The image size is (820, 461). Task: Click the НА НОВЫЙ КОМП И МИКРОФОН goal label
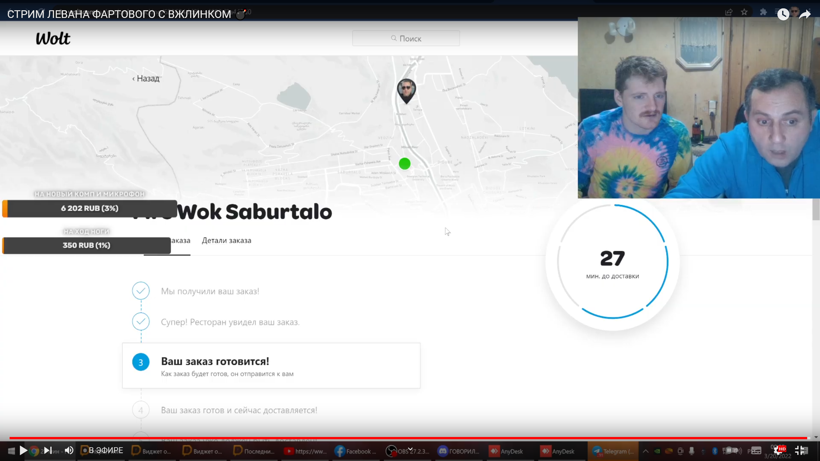point(90,194)
